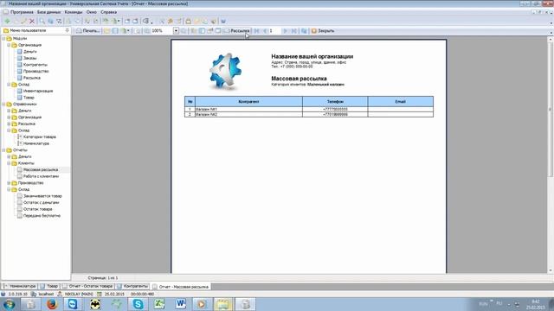The image size is (554, 311).
Task: Click the date 25.02.2015 in status bar
Action: click(114, 294)
